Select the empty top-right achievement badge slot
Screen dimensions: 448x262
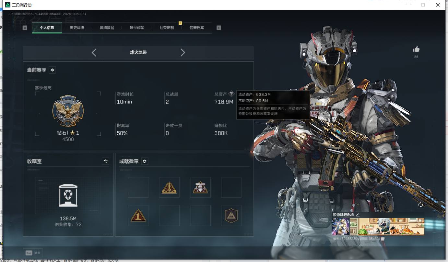(x=231, y=187)
